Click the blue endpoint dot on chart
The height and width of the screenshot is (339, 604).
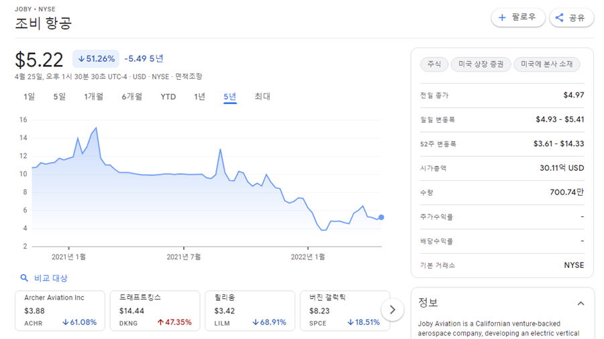tap(381, 217)
